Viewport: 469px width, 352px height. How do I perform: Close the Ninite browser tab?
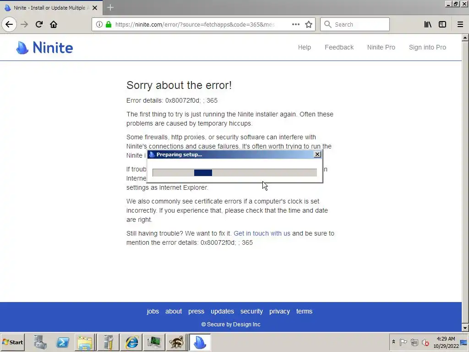[95, 8]
